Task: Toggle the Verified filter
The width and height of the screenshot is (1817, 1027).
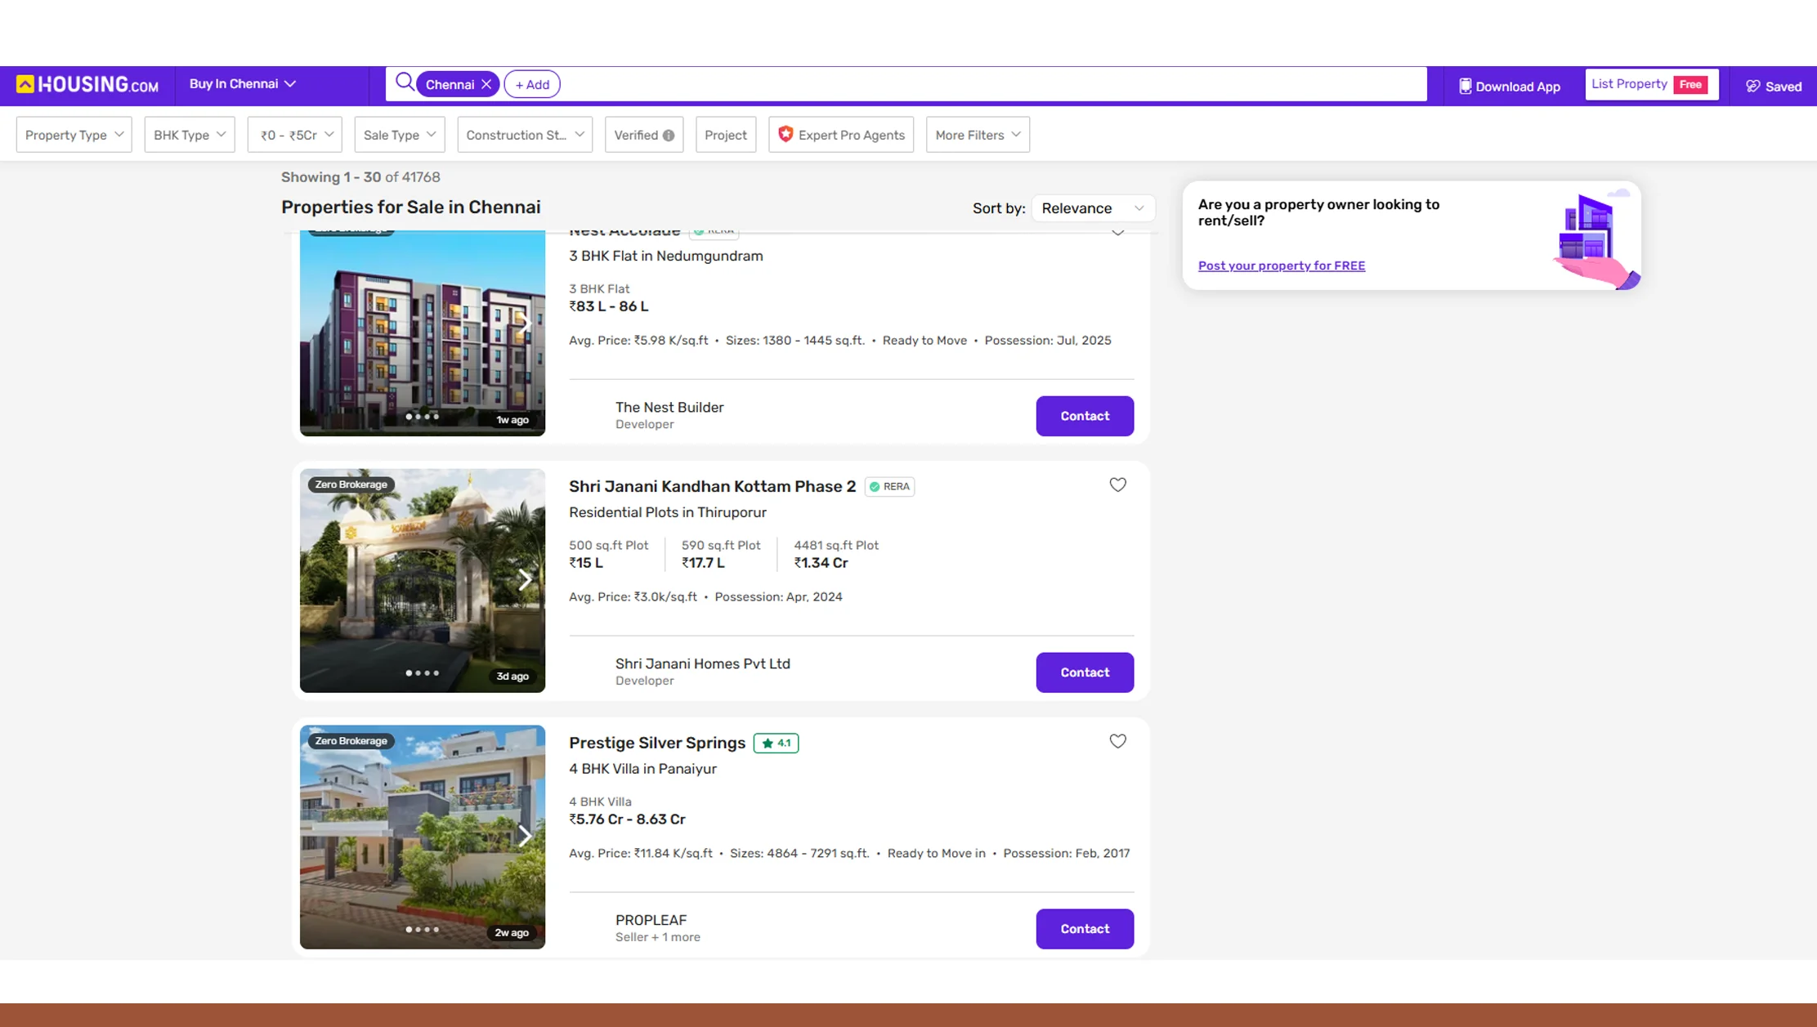Action: (x=636, y=136)
